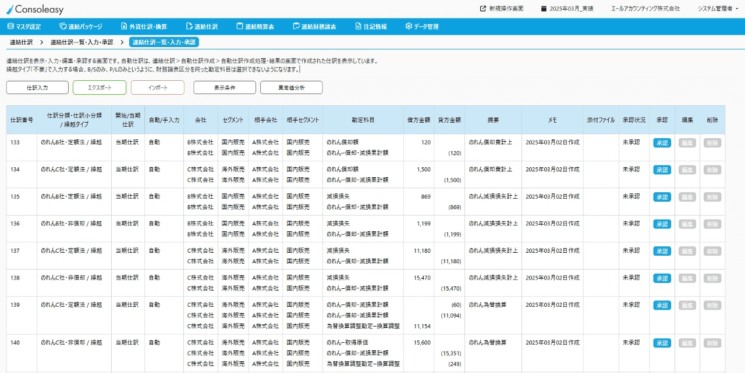Open 新規操作画面 via external-link icon
Image resolution: width=745 pixels, height=373 pixels.
click(x=483, y=9)
